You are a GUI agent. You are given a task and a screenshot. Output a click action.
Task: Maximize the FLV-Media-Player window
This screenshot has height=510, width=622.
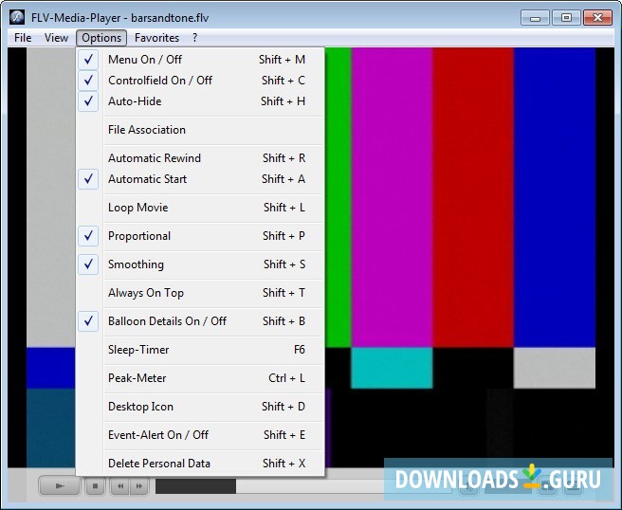tap(566, 17)
